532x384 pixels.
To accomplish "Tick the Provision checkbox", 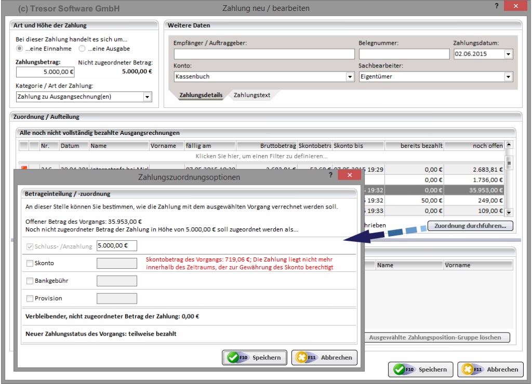I will 30,298.
